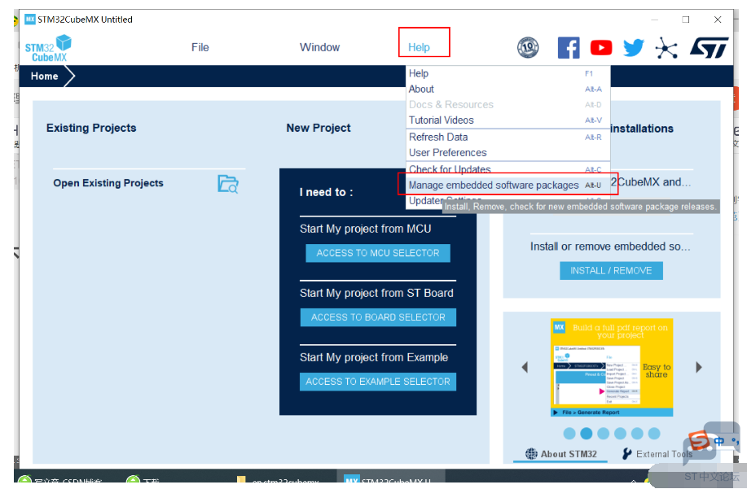This screenshot has height=489, width=747.
Task: Click the open folder search icon
Action: (x=228, y=184)
